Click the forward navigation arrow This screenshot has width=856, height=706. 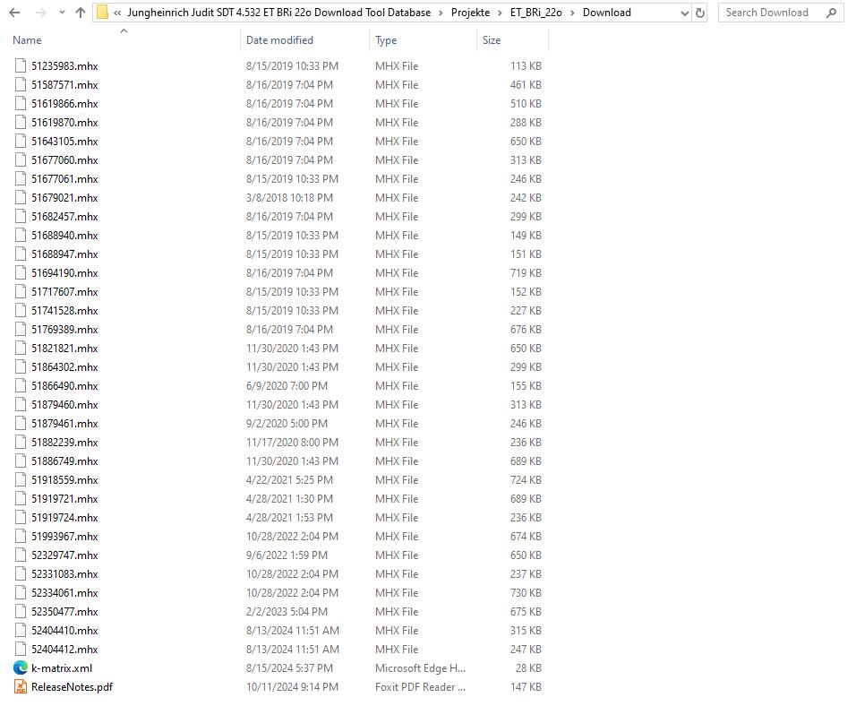[41, 13]
